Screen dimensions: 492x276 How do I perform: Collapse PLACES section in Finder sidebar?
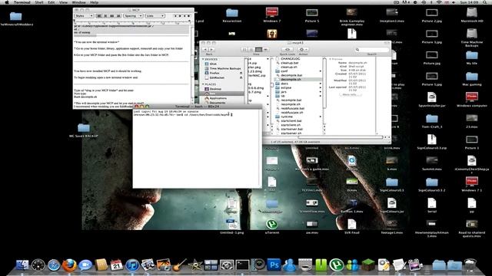tap(203, 84)
